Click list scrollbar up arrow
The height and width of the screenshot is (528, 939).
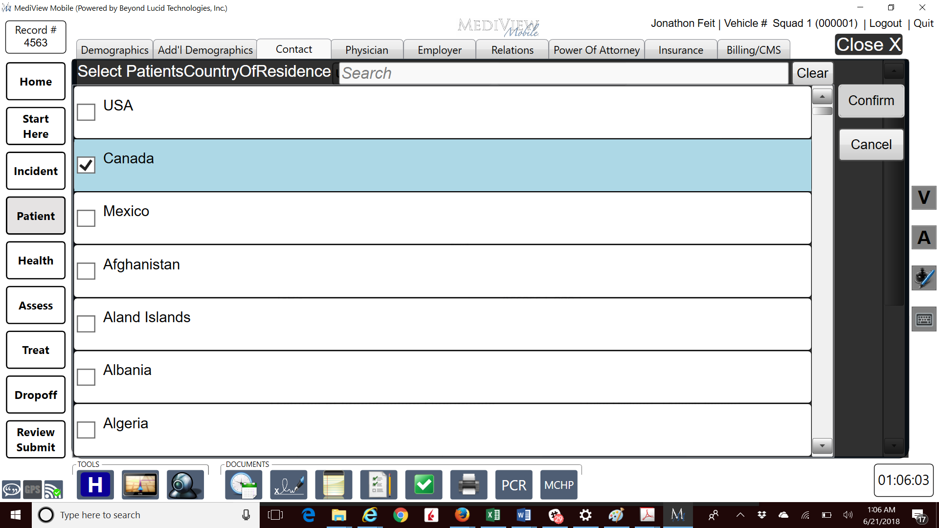822,96
